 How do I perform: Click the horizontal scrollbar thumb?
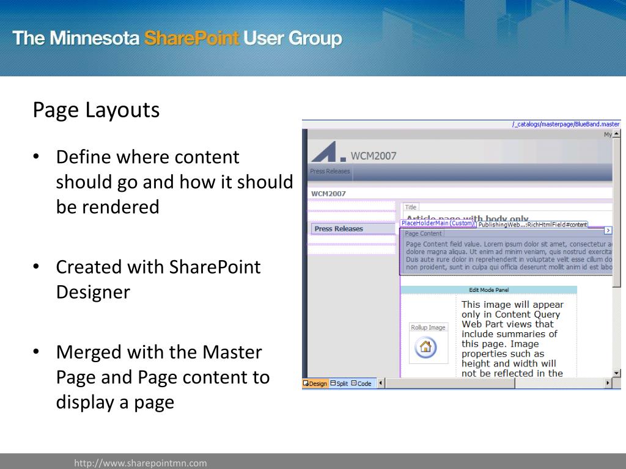[x=449, y=384]
